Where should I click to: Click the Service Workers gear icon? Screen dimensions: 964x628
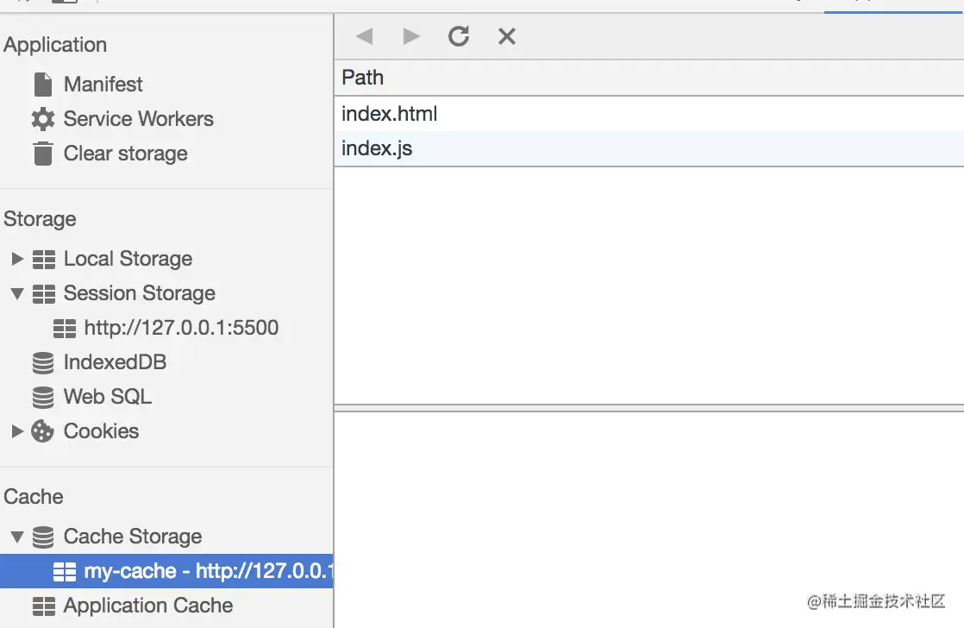point(43,119)
